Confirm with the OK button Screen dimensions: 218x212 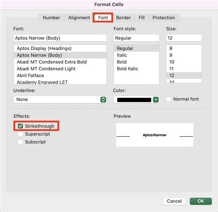201,201
